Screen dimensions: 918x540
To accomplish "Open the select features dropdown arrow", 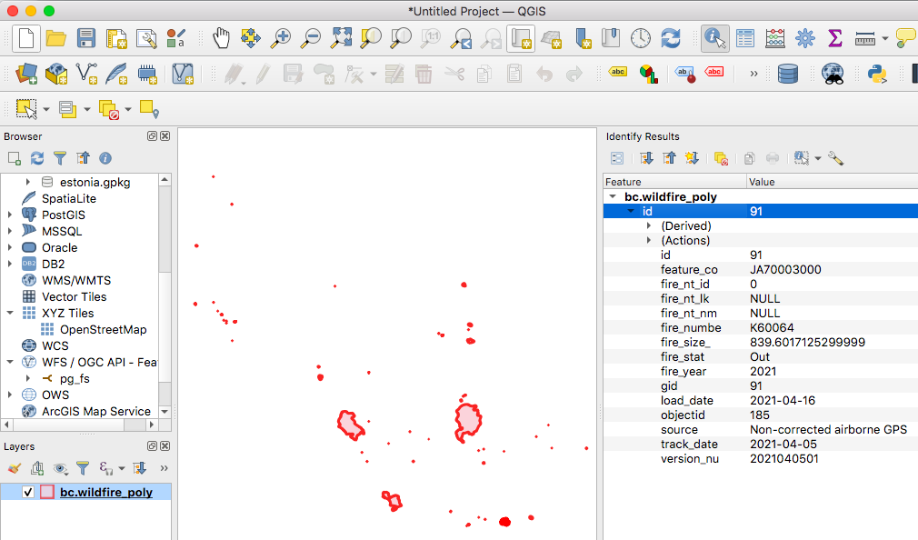I will (46, 109).
